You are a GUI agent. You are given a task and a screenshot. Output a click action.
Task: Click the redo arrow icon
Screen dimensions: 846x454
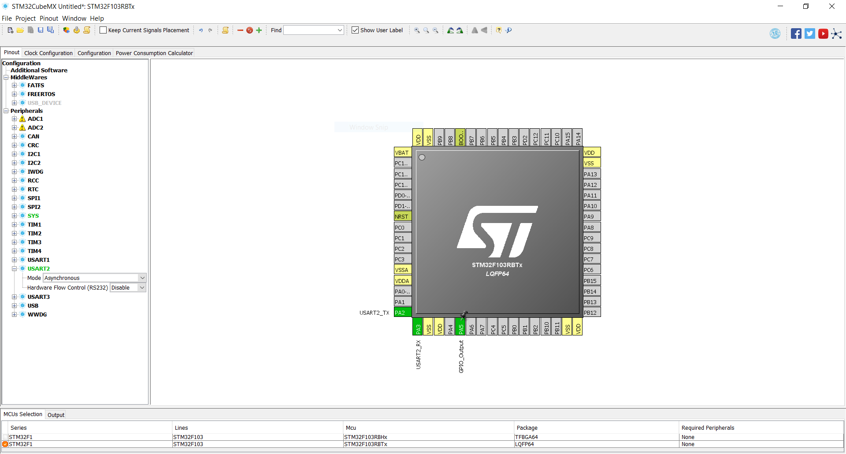210,30
